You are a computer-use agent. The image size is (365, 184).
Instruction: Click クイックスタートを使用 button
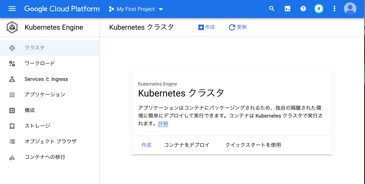click(x=253, y=145)
